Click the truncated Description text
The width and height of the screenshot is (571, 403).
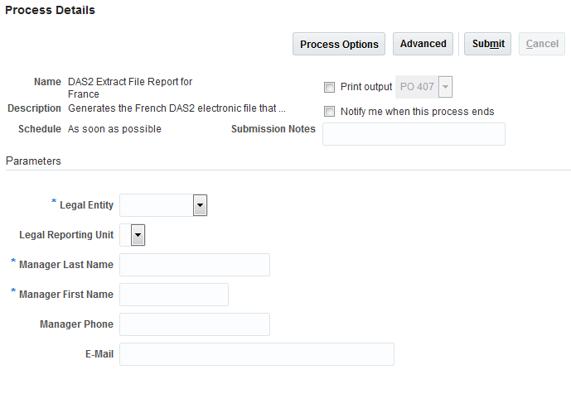coord(177,108)
